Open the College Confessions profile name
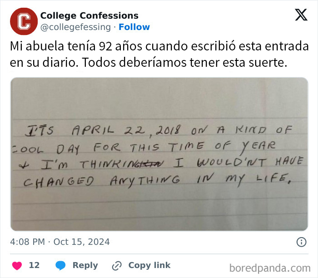 [89, 16]
